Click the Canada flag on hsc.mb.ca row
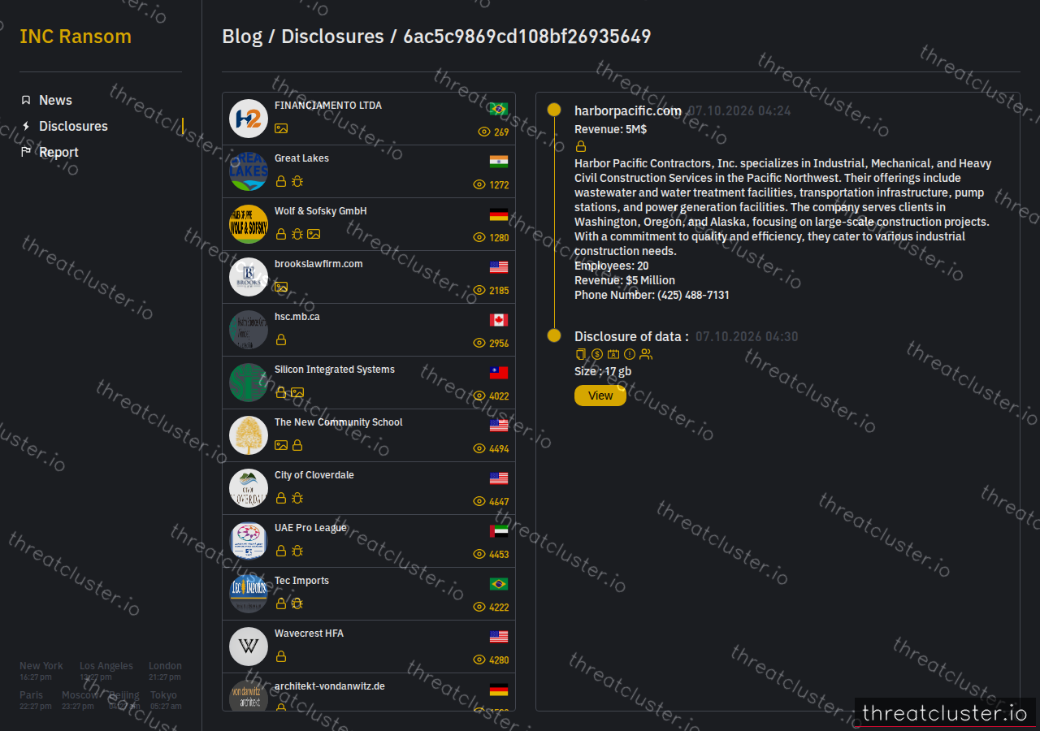This screenshot has width=1040, height=731. [499, 320]
